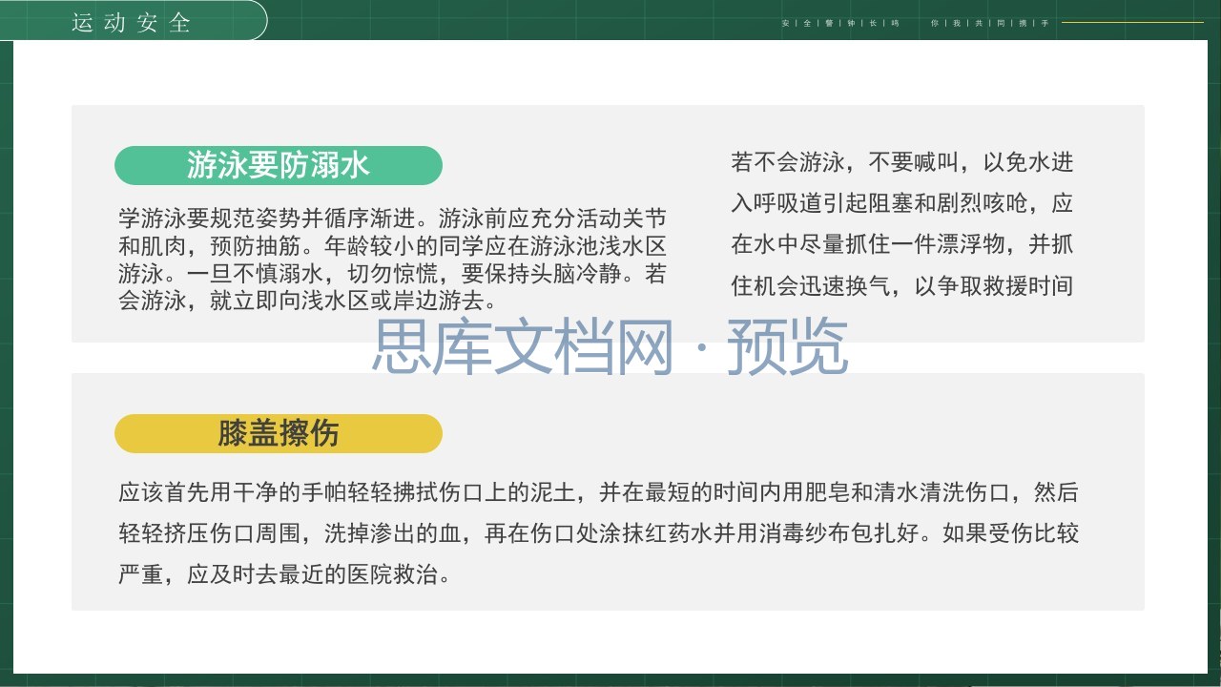Click the yellow line in the header
1221x687 pixels.
[1132, 22]
